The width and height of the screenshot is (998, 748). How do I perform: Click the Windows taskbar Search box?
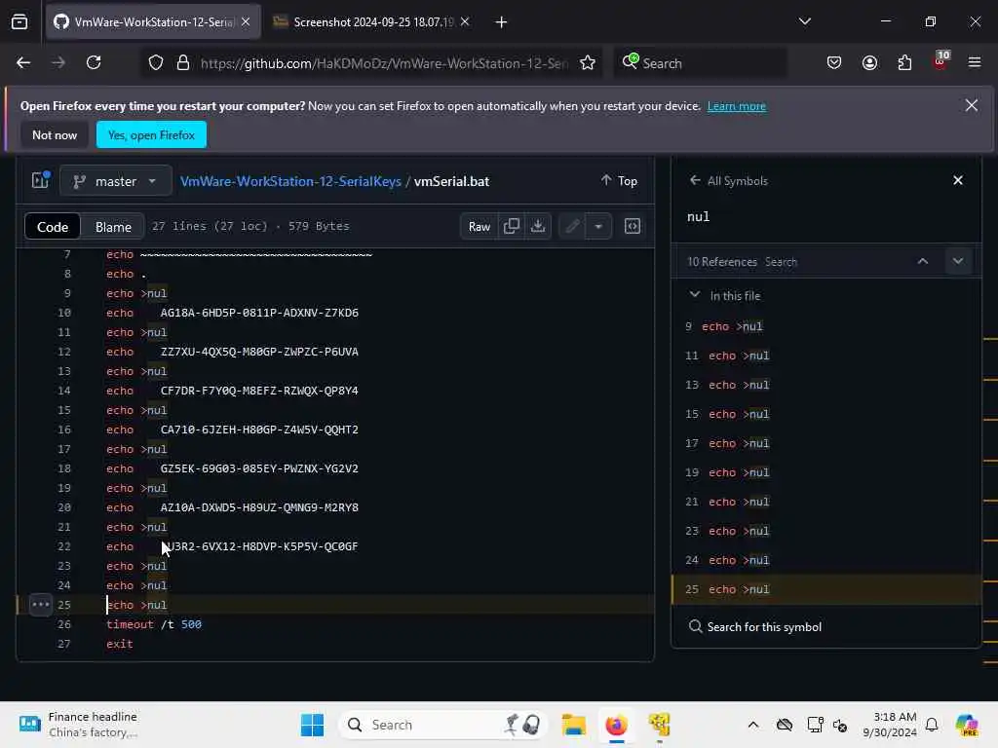442,725
